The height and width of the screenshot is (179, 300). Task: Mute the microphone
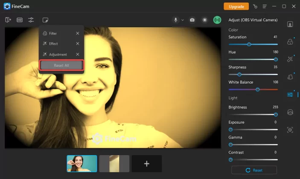point(175,20)
